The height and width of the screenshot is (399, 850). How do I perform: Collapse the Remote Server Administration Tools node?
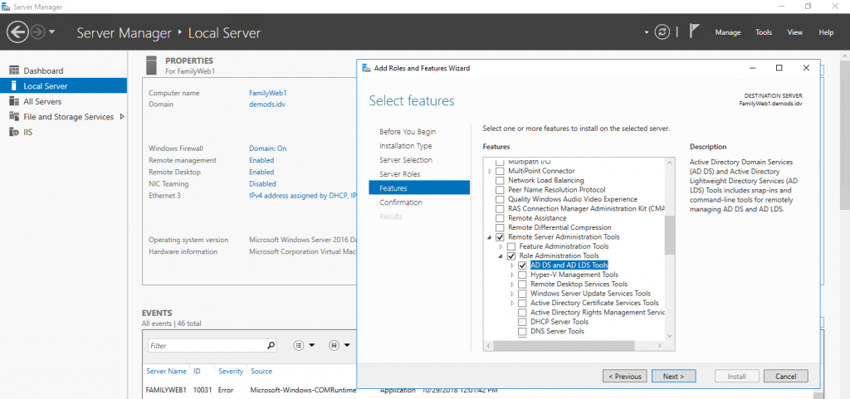(490, 237)
